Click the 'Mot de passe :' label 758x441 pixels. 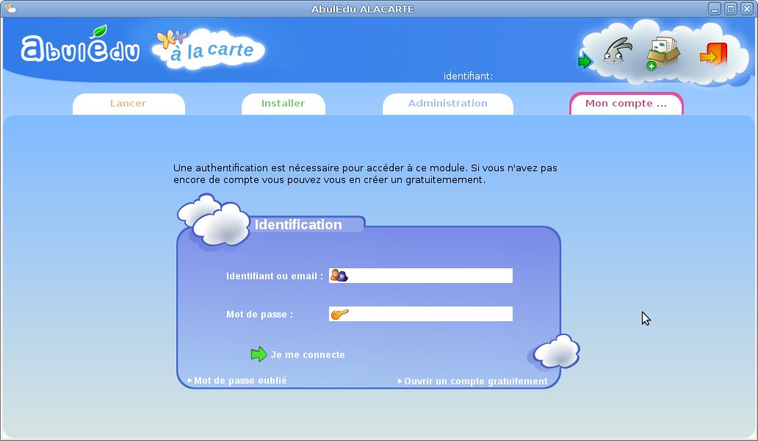(259, 315)
